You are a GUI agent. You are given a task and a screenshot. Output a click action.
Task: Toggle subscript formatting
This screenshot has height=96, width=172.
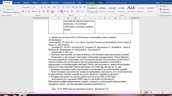click(36, 11)
